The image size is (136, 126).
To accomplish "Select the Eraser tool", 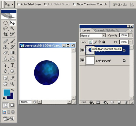I will tap(5, 53).
